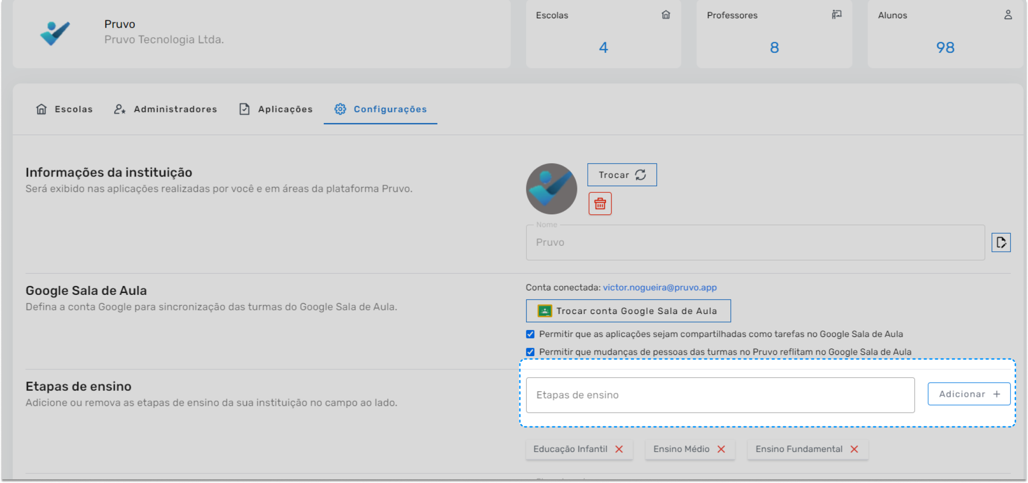This screenshot has height=483, width=1028.
Task: Click the house icon on Escolas card
Action: click(x=666, y=15)
